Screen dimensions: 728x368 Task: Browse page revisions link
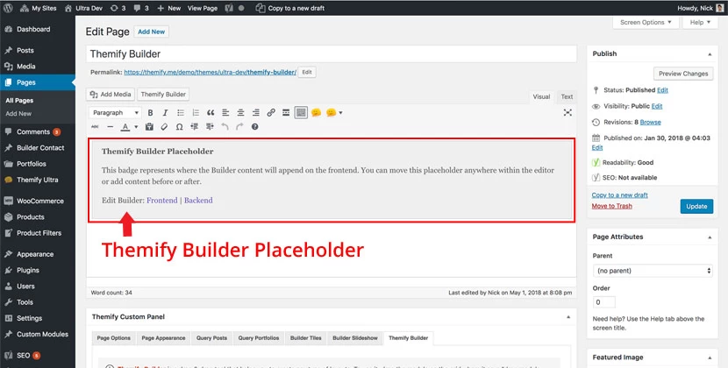(650, 122)
